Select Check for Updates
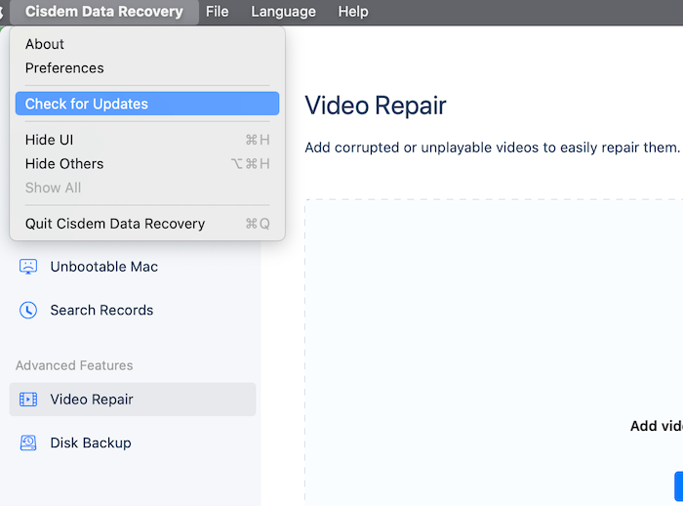This screenshot has width=683, height=506. pos(87,104)
